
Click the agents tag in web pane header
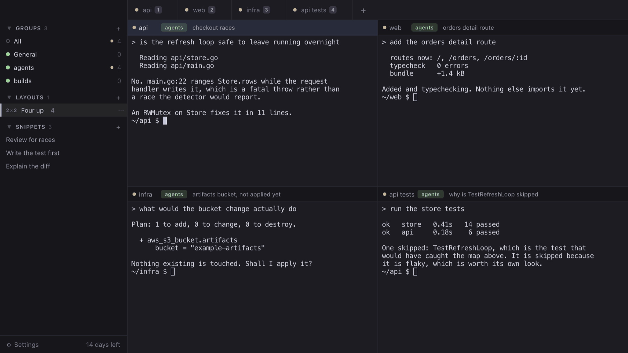tap(424, 28)
